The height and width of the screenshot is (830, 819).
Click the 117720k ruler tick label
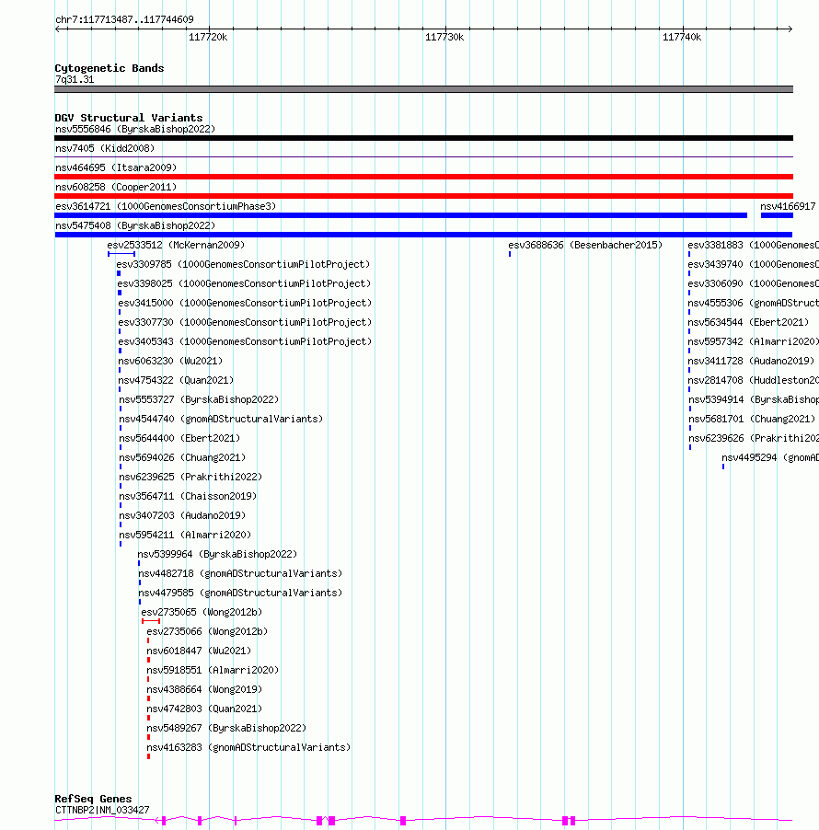tap(208, 37)
